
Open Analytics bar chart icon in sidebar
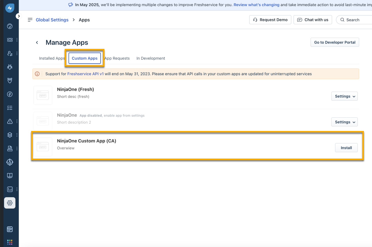click(x=10, y=189)
